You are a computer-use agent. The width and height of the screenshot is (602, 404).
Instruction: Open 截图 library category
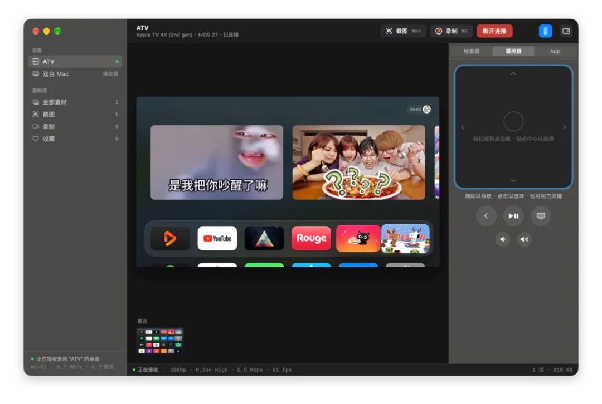point(75,114)
